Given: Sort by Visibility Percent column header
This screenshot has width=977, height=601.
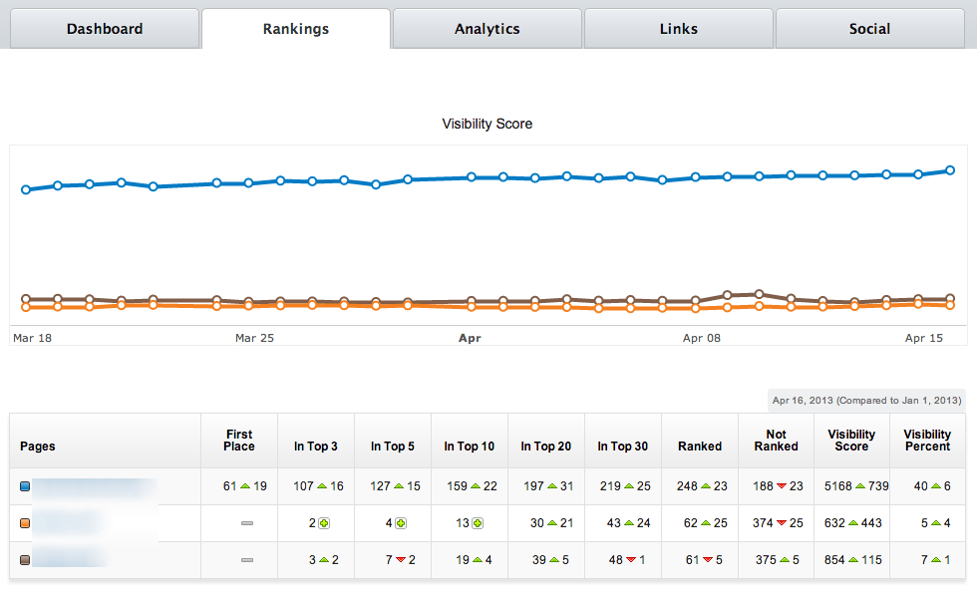Looking at the screenshot, I should coord(928,441).
